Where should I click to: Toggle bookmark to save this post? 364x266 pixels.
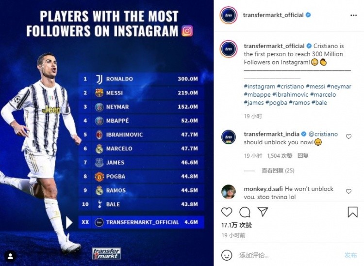[x=352, y=212]
